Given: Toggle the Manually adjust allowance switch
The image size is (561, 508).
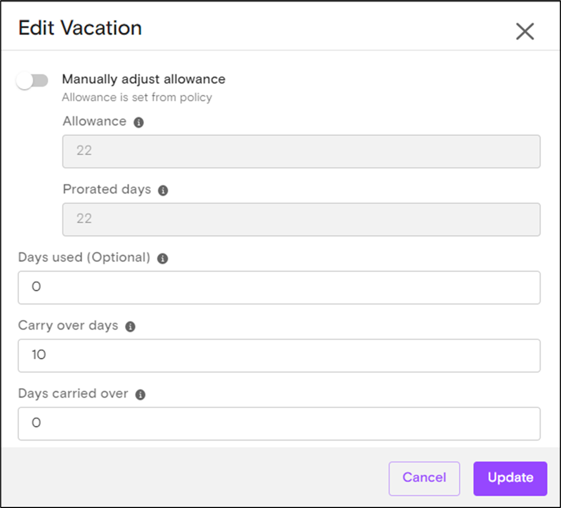Looking at the screenshot, I should (x=32, y=81).
